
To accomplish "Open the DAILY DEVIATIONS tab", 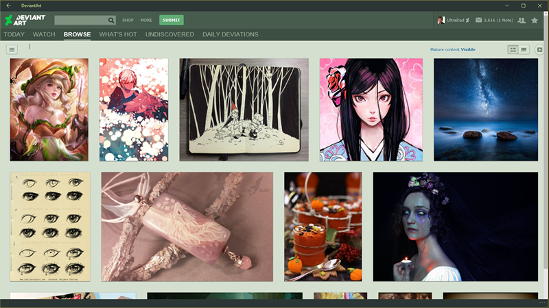I will click(x=231, y=35).
